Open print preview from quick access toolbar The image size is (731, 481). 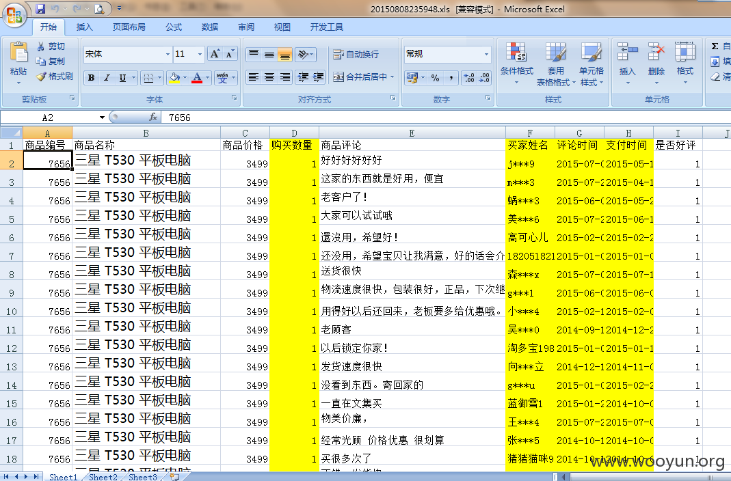[x=99, y=8]
